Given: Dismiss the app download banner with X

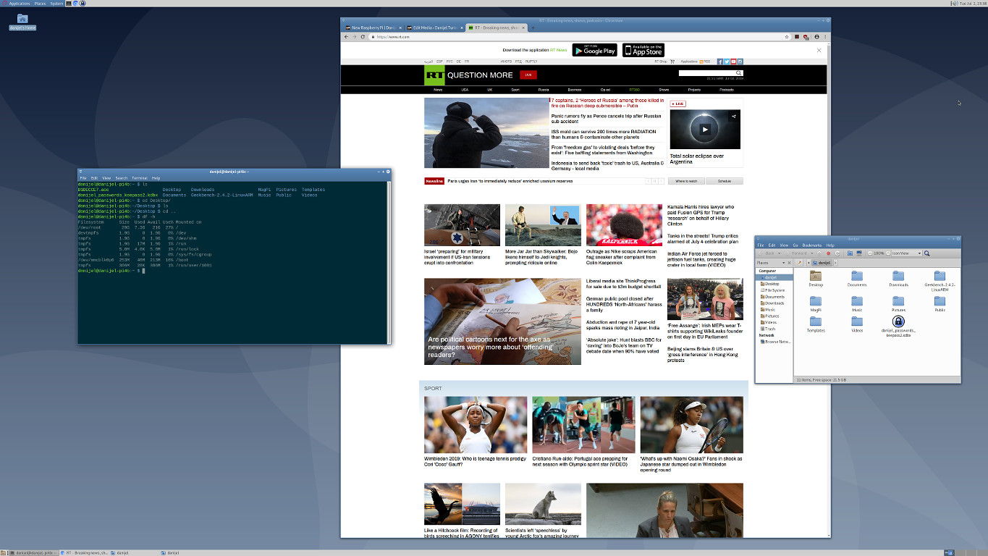Looking at the screenshot, I should (819, 50).
